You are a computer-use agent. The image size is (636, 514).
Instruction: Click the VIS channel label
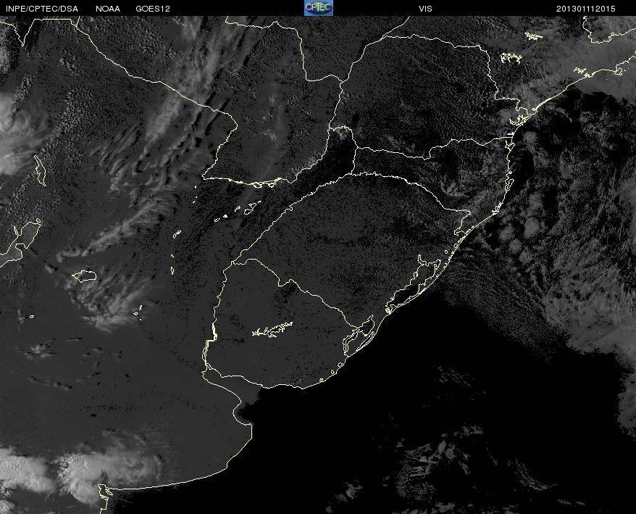pos(425,9)
